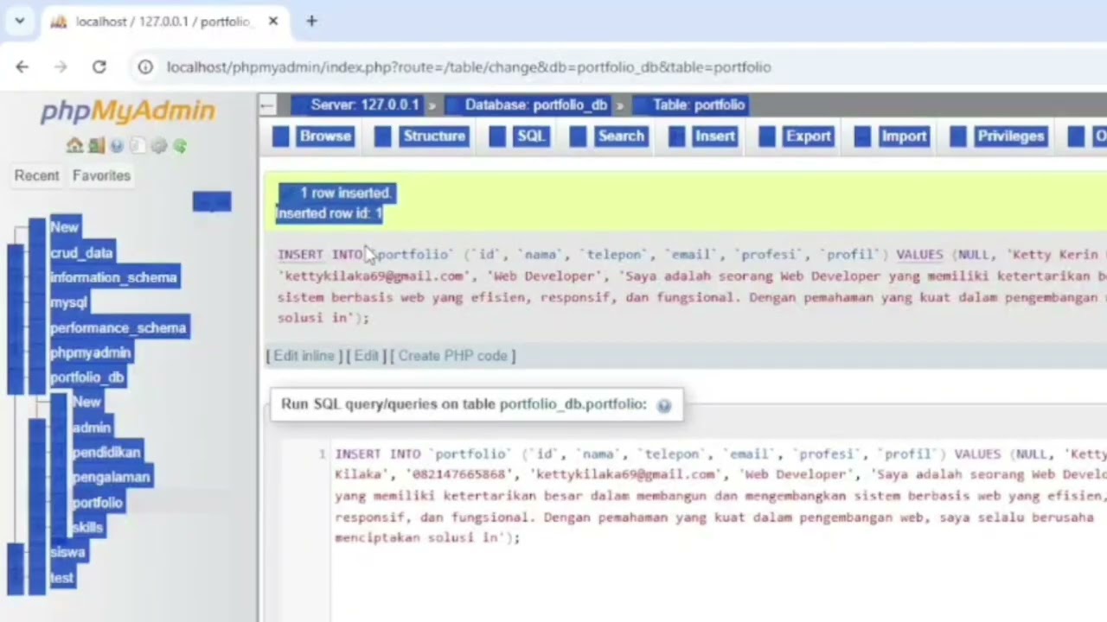
Task: Click the browser forward arrow
Action: coord(61,67)
